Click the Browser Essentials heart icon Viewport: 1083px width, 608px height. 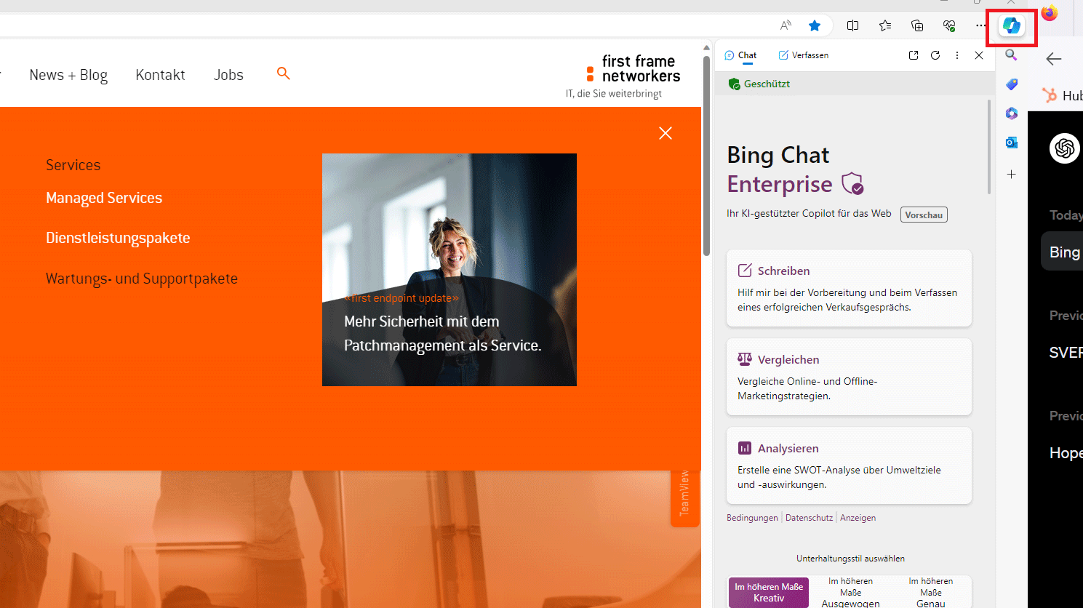[949, 26]
